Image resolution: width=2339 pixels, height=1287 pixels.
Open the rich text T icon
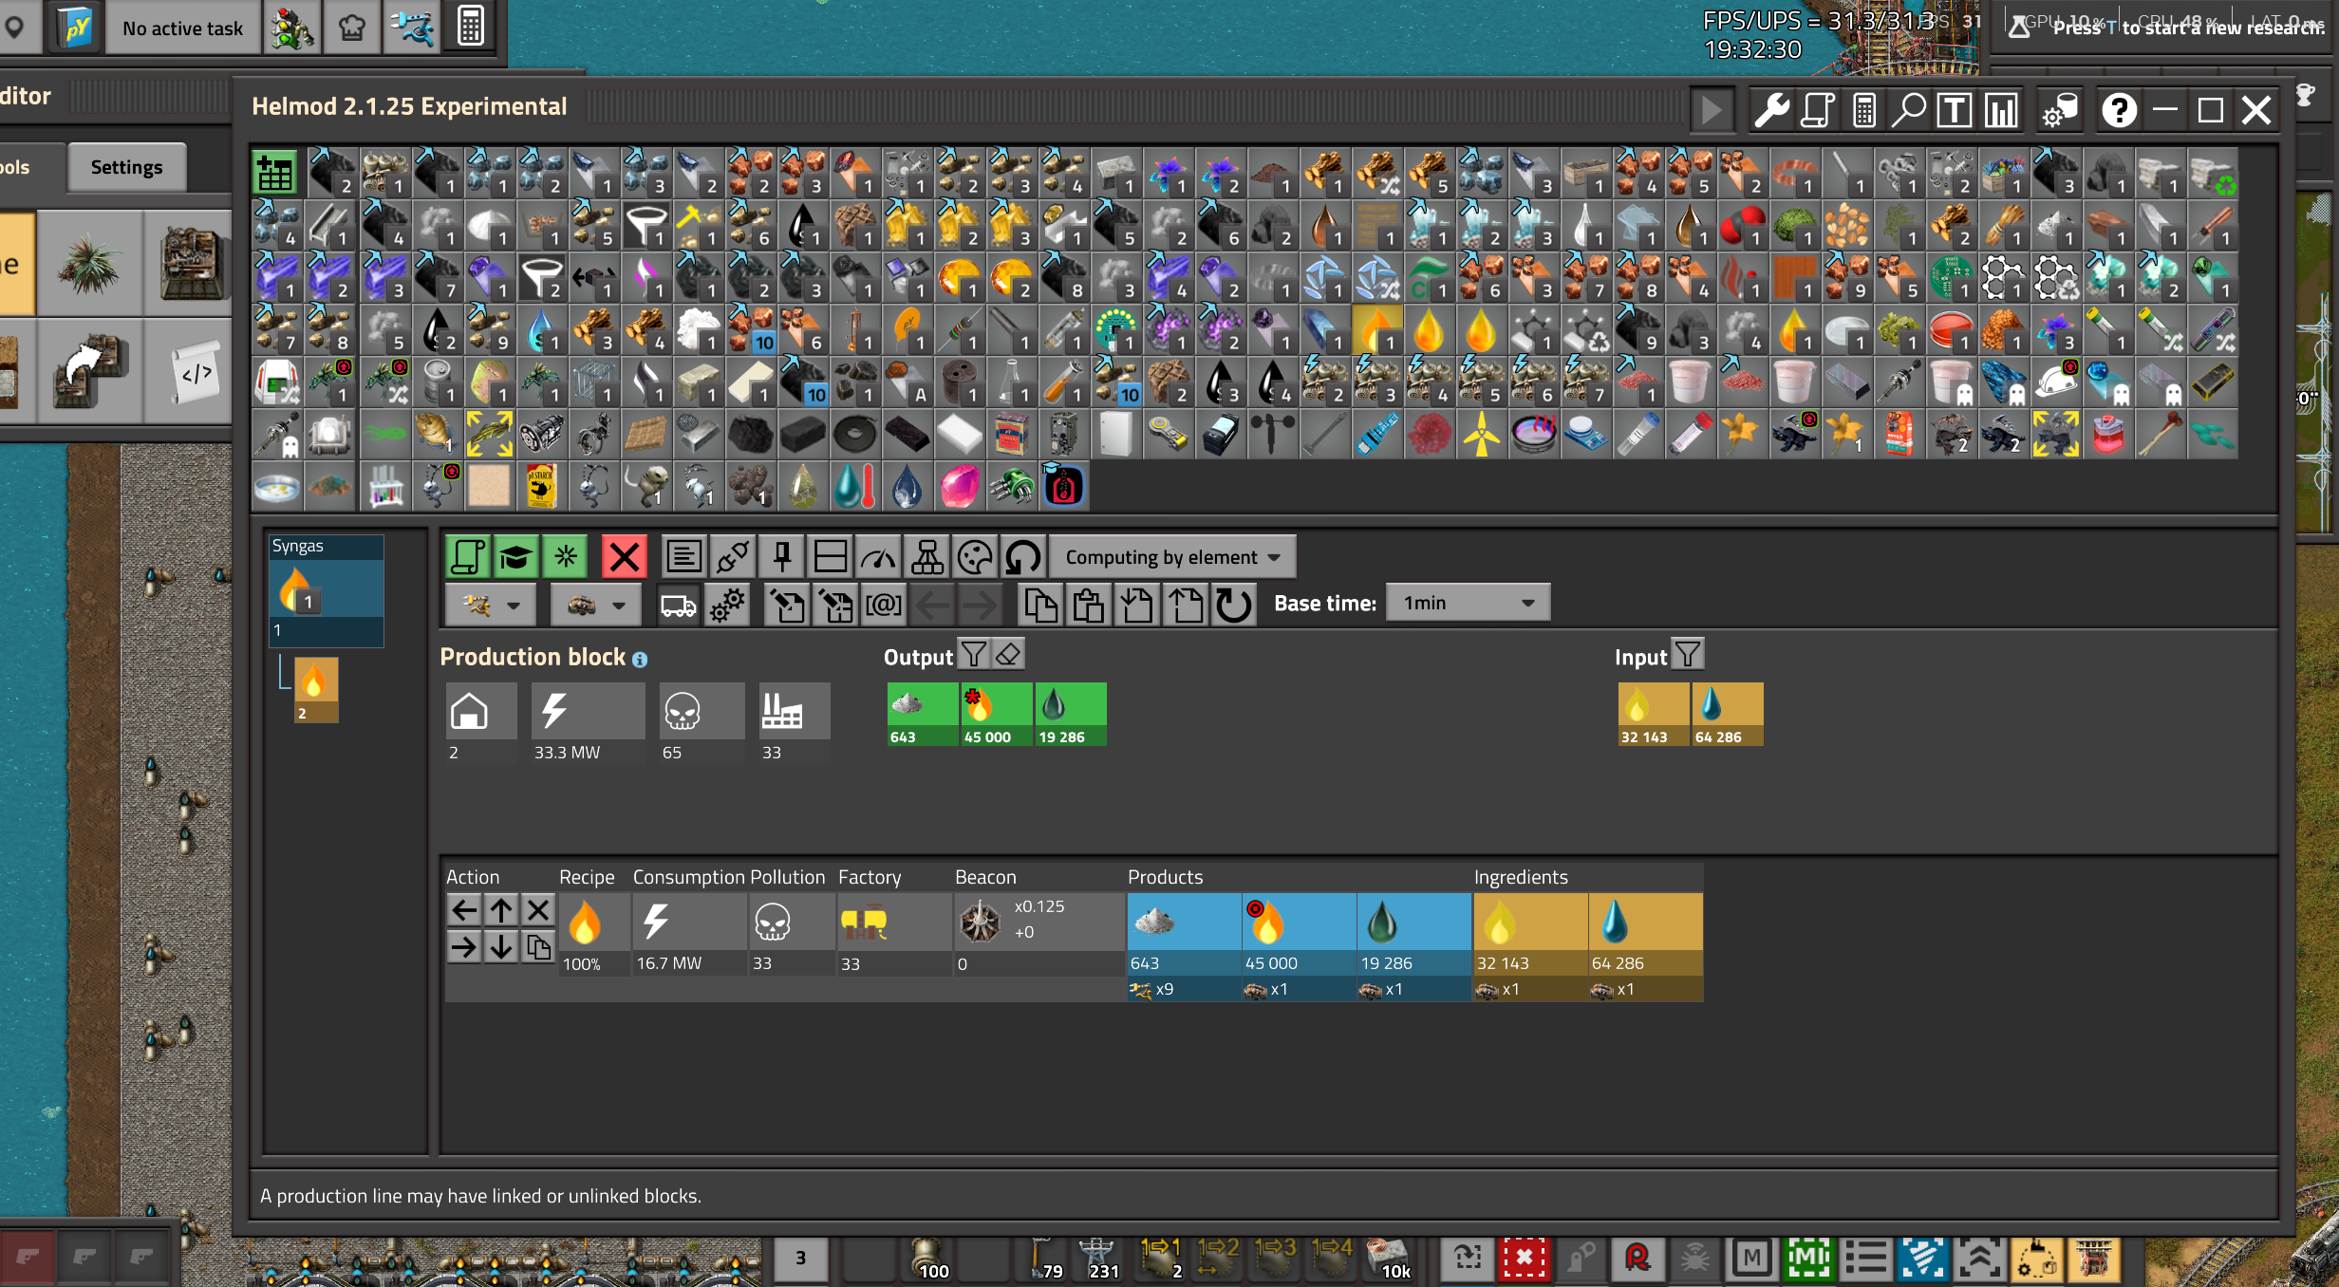pyautogui.click(x=1955, y=110)
